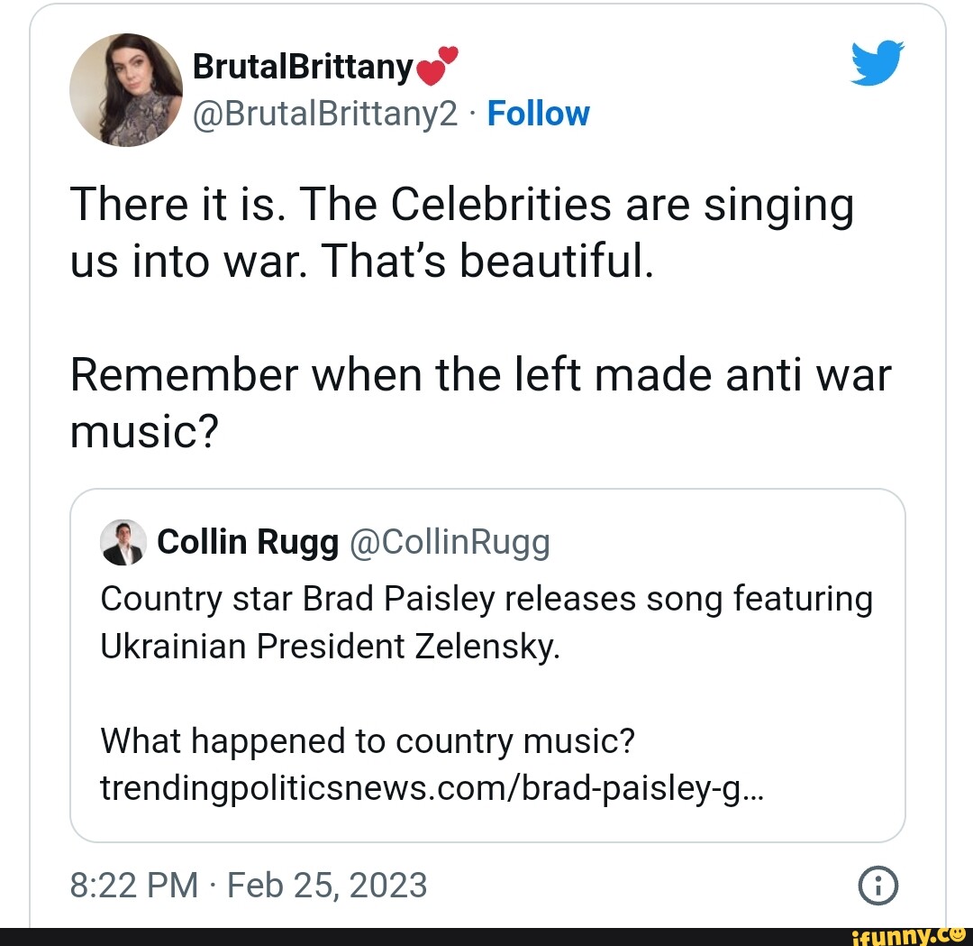Click Collin Rugg's avatar thumbnail
This screenshot has height=946, width=973.
tap(124, 542)
